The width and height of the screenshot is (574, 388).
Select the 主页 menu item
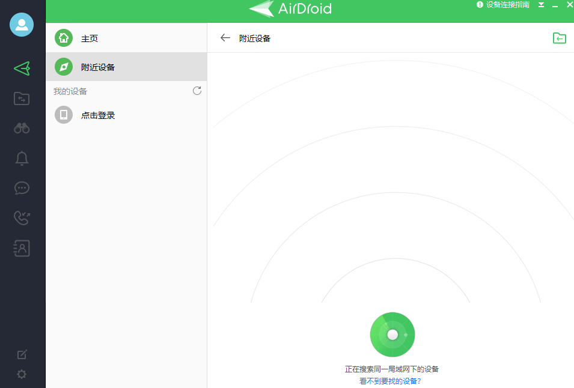click(127, 38)
